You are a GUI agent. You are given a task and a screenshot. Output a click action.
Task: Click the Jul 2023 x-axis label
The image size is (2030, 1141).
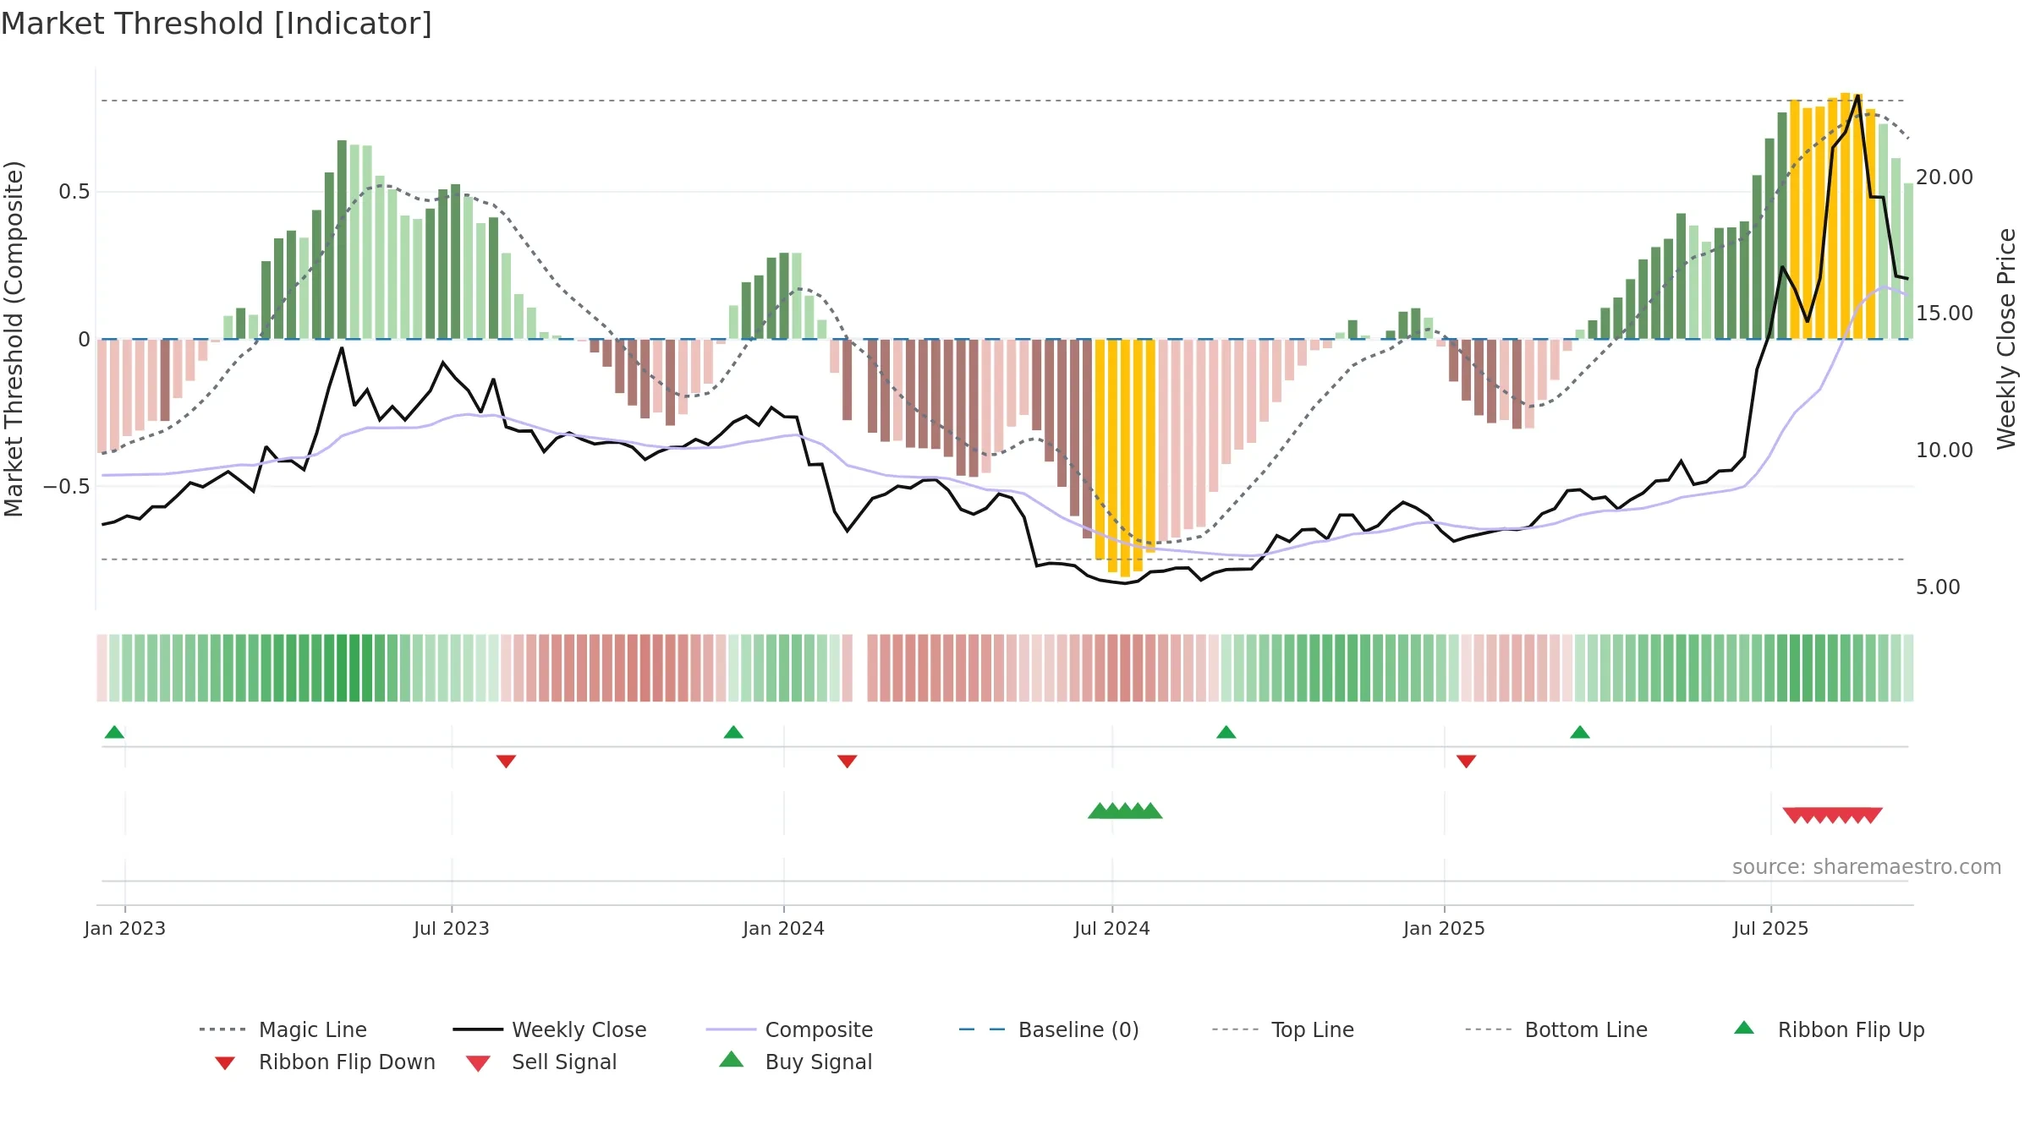pos(452,929)
